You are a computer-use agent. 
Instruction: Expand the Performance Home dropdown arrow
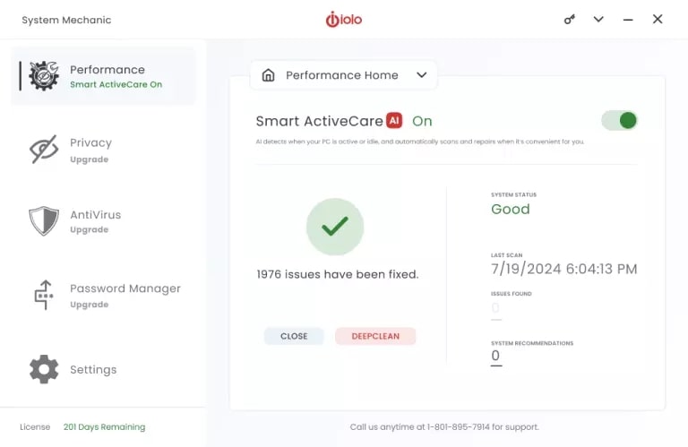point(422,75)
